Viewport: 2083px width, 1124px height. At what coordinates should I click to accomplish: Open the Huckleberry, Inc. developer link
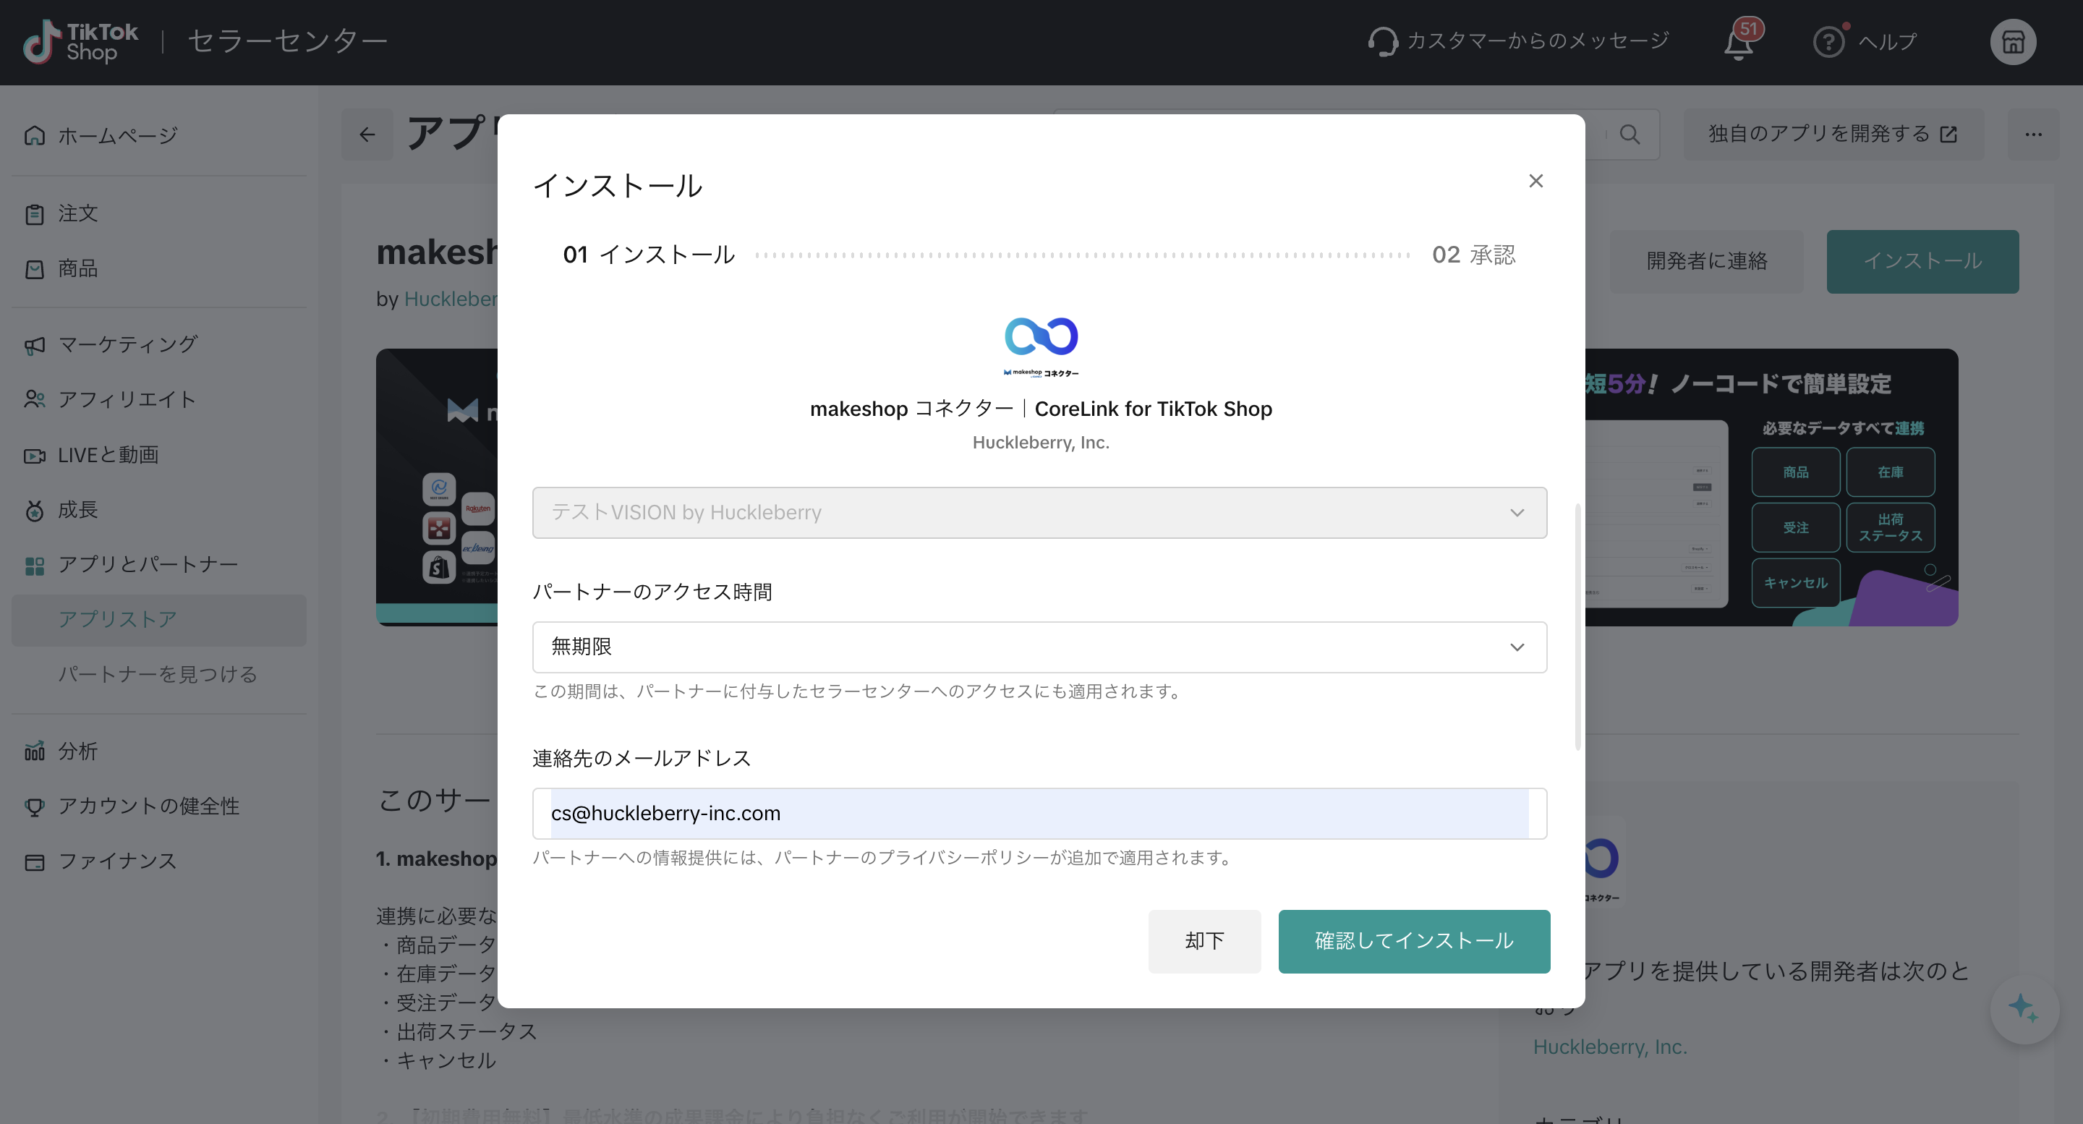(1609, 1047)
